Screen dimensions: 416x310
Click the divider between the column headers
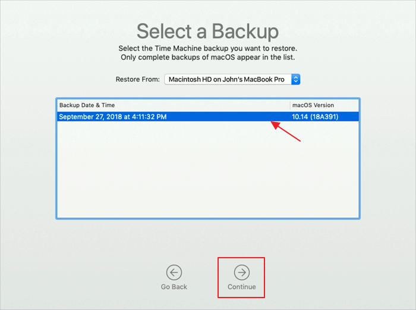(x=290, y=105)
